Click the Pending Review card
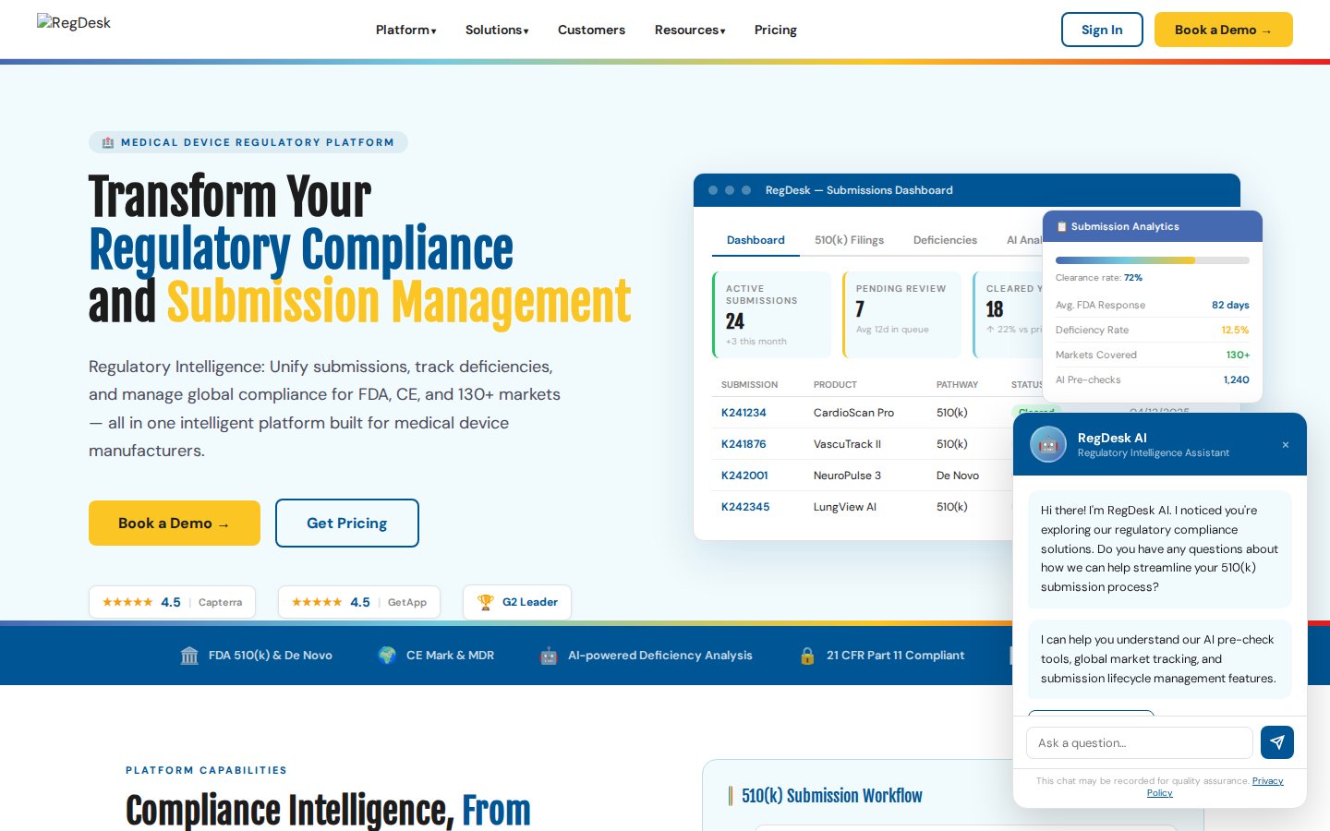Screen dimensions: 1330x831 click(902, 315)
